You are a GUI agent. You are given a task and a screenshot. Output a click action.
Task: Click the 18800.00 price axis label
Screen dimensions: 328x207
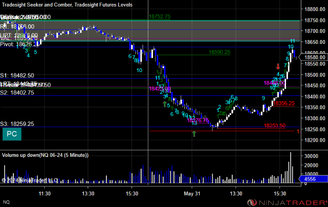[315, 9]
